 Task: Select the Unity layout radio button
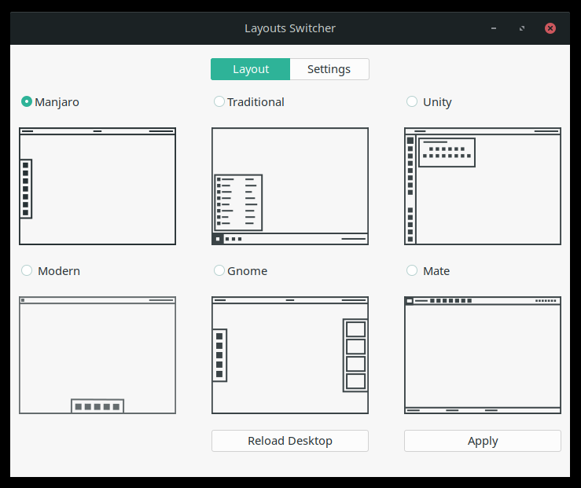(412, 101)
